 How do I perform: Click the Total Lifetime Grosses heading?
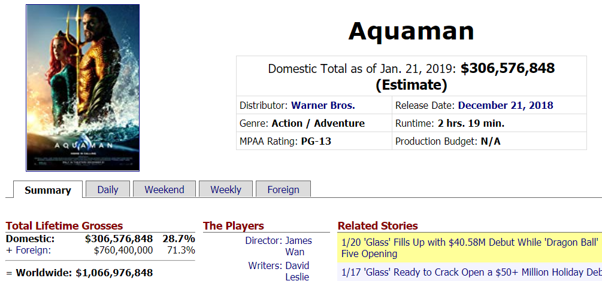pyautogui.click(x=64, y=226)
